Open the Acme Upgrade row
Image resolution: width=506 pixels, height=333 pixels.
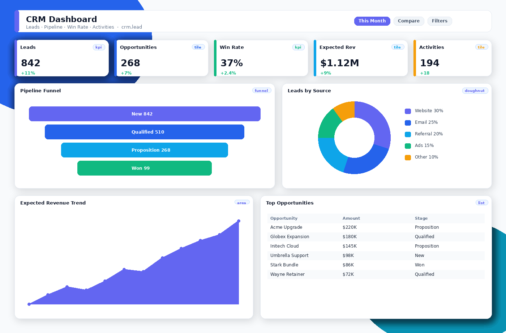pyautogui.click(x=376, y=227)
